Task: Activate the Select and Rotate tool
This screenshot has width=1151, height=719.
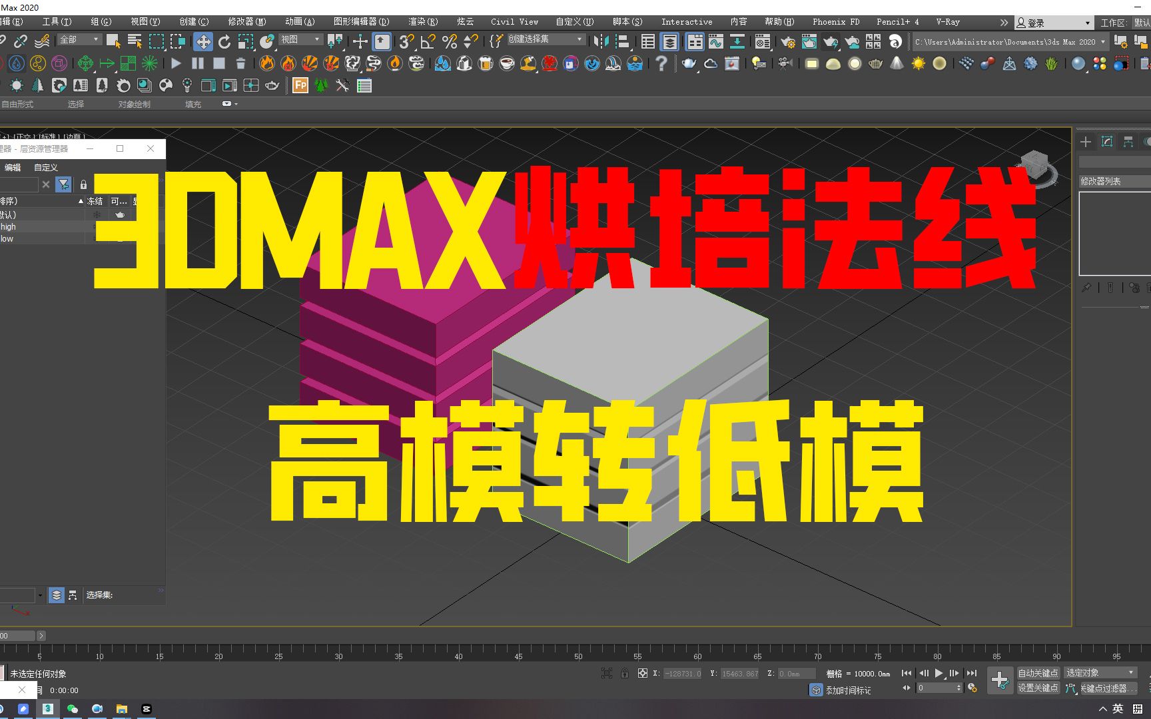Action: click(224, 41)
